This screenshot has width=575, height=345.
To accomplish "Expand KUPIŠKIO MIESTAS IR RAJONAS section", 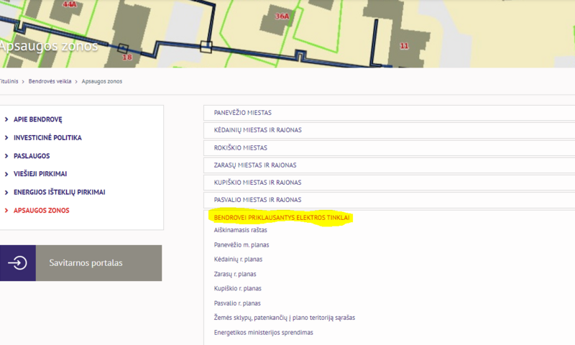I will [389, 183].
